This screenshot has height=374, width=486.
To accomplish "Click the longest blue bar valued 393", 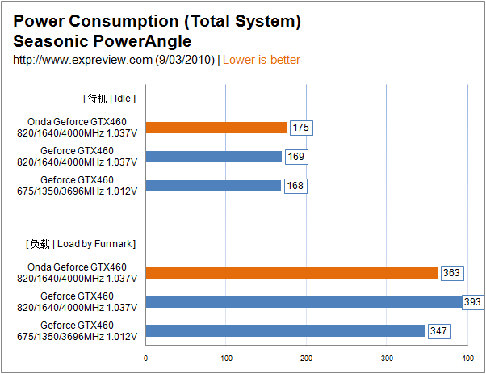I will [x=304, y=302].
